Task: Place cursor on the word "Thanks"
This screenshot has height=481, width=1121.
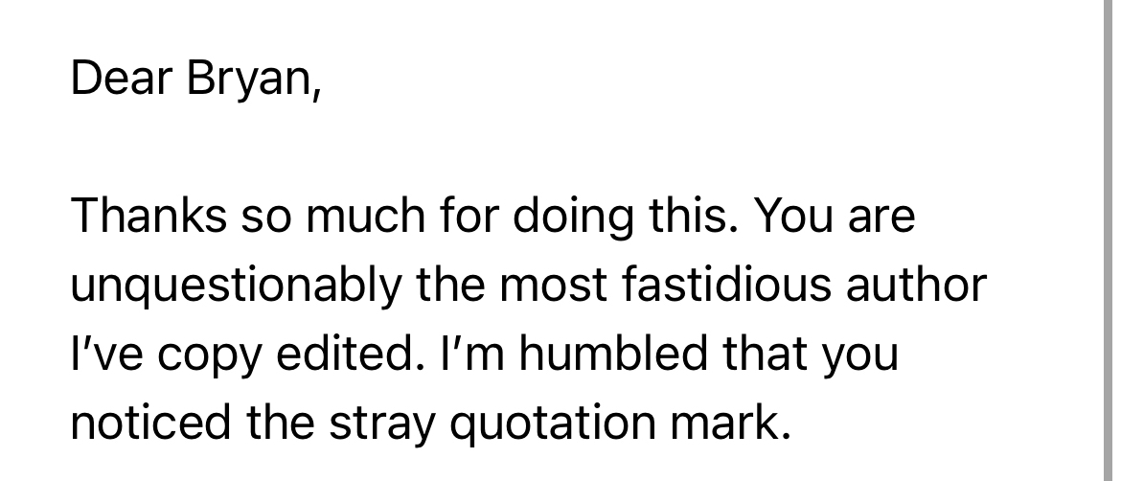Action: pos(149,217)
